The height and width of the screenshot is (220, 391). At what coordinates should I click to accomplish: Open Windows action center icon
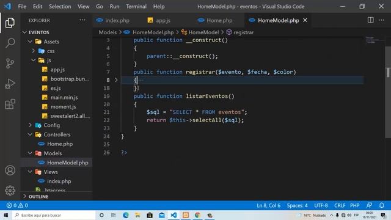(x=383, y=215)
